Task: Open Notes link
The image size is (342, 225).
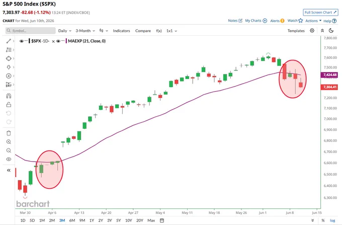Action: pyautogui.click(x=235, y=21)
